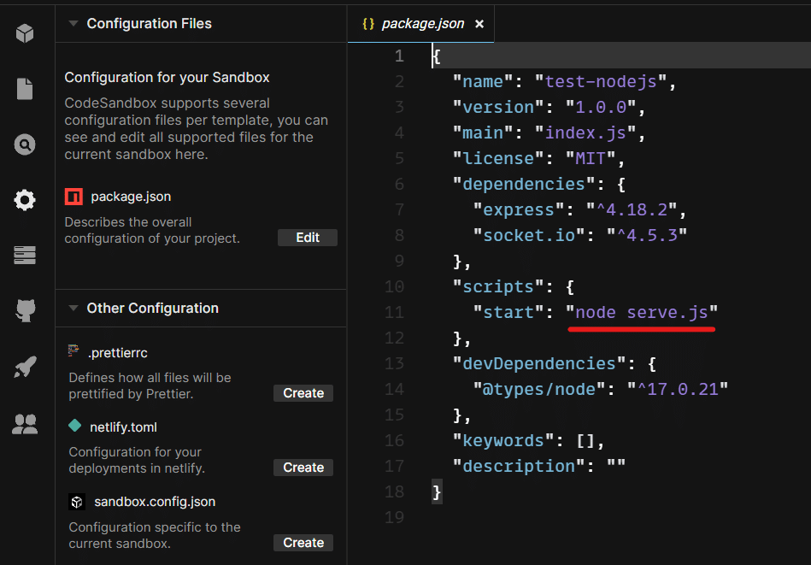Select the Configuration Files gear icon
Viewport: 811px width, 565px height.
(x=25, y=200)
